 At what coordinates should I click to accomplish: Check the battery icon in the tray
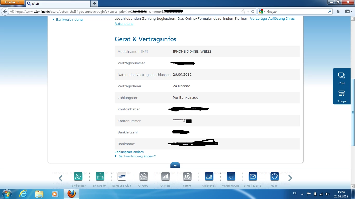[315, 194]
